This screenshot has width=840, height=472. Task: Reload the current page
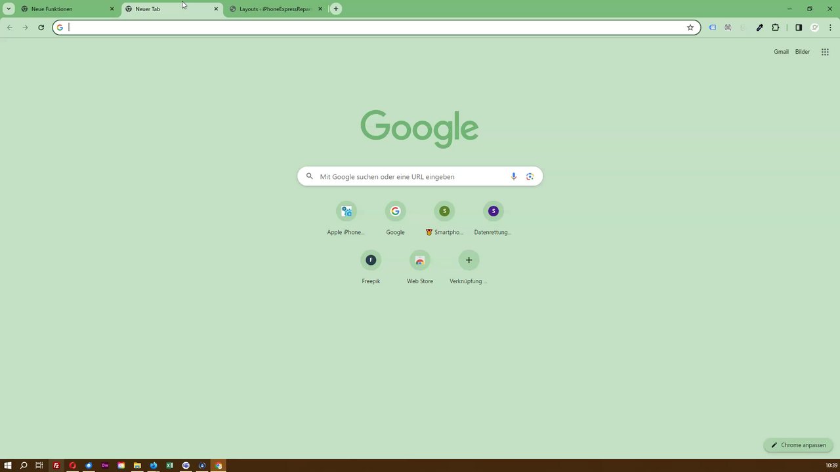41,28
